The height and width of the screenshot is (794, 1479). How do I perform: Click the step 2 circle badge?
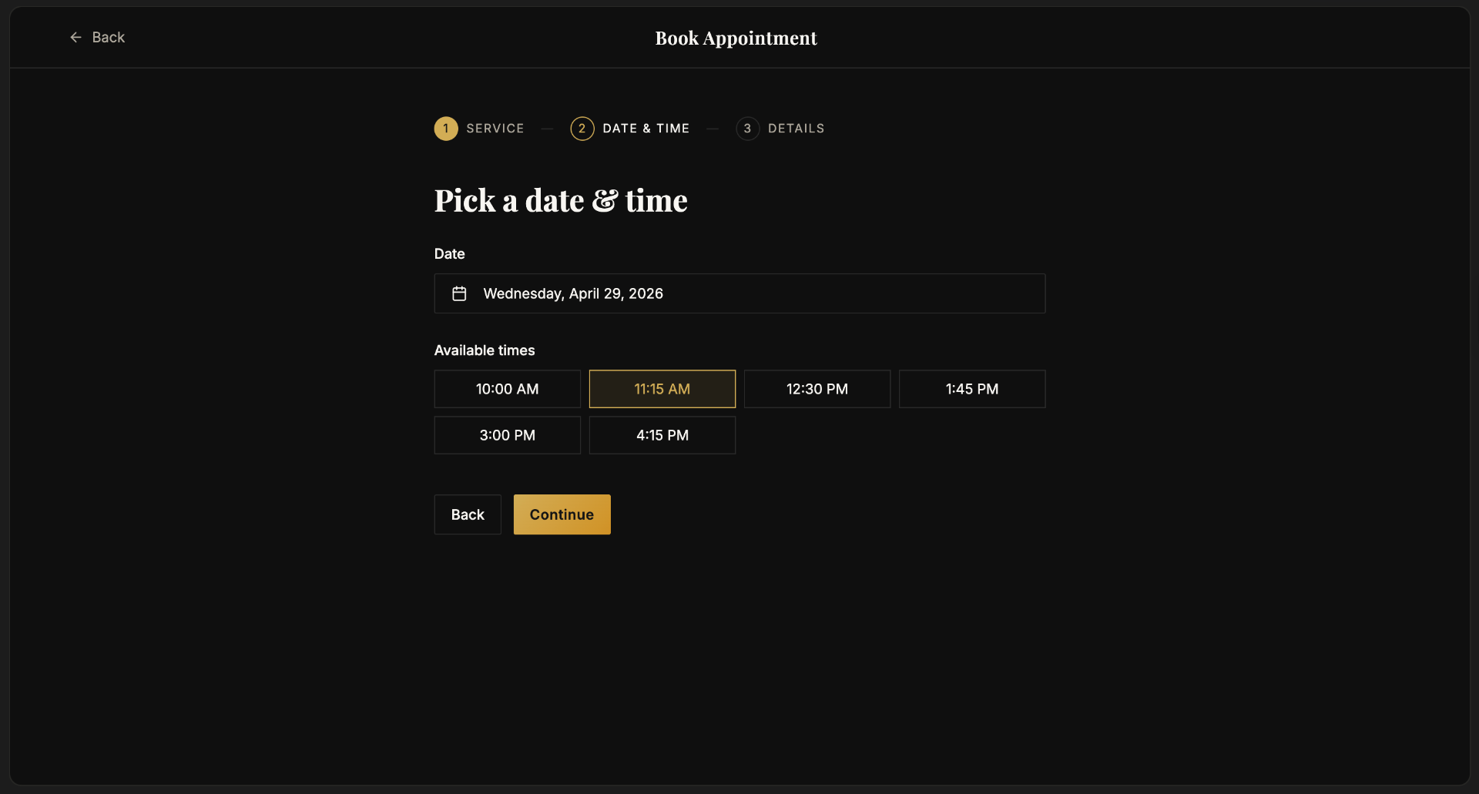coord(582,129)
